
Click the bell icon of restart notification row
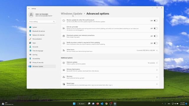[x=64, y=43]
